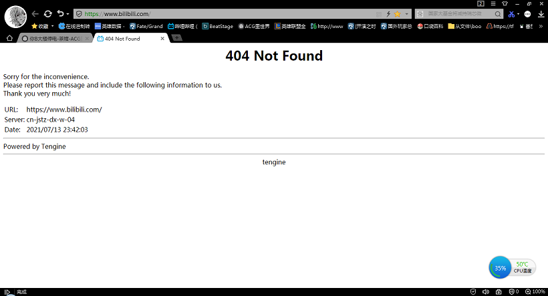Select the 404 Not Found tab
The height and width of the screenshot is (296, 548).
tap(130, 39)
